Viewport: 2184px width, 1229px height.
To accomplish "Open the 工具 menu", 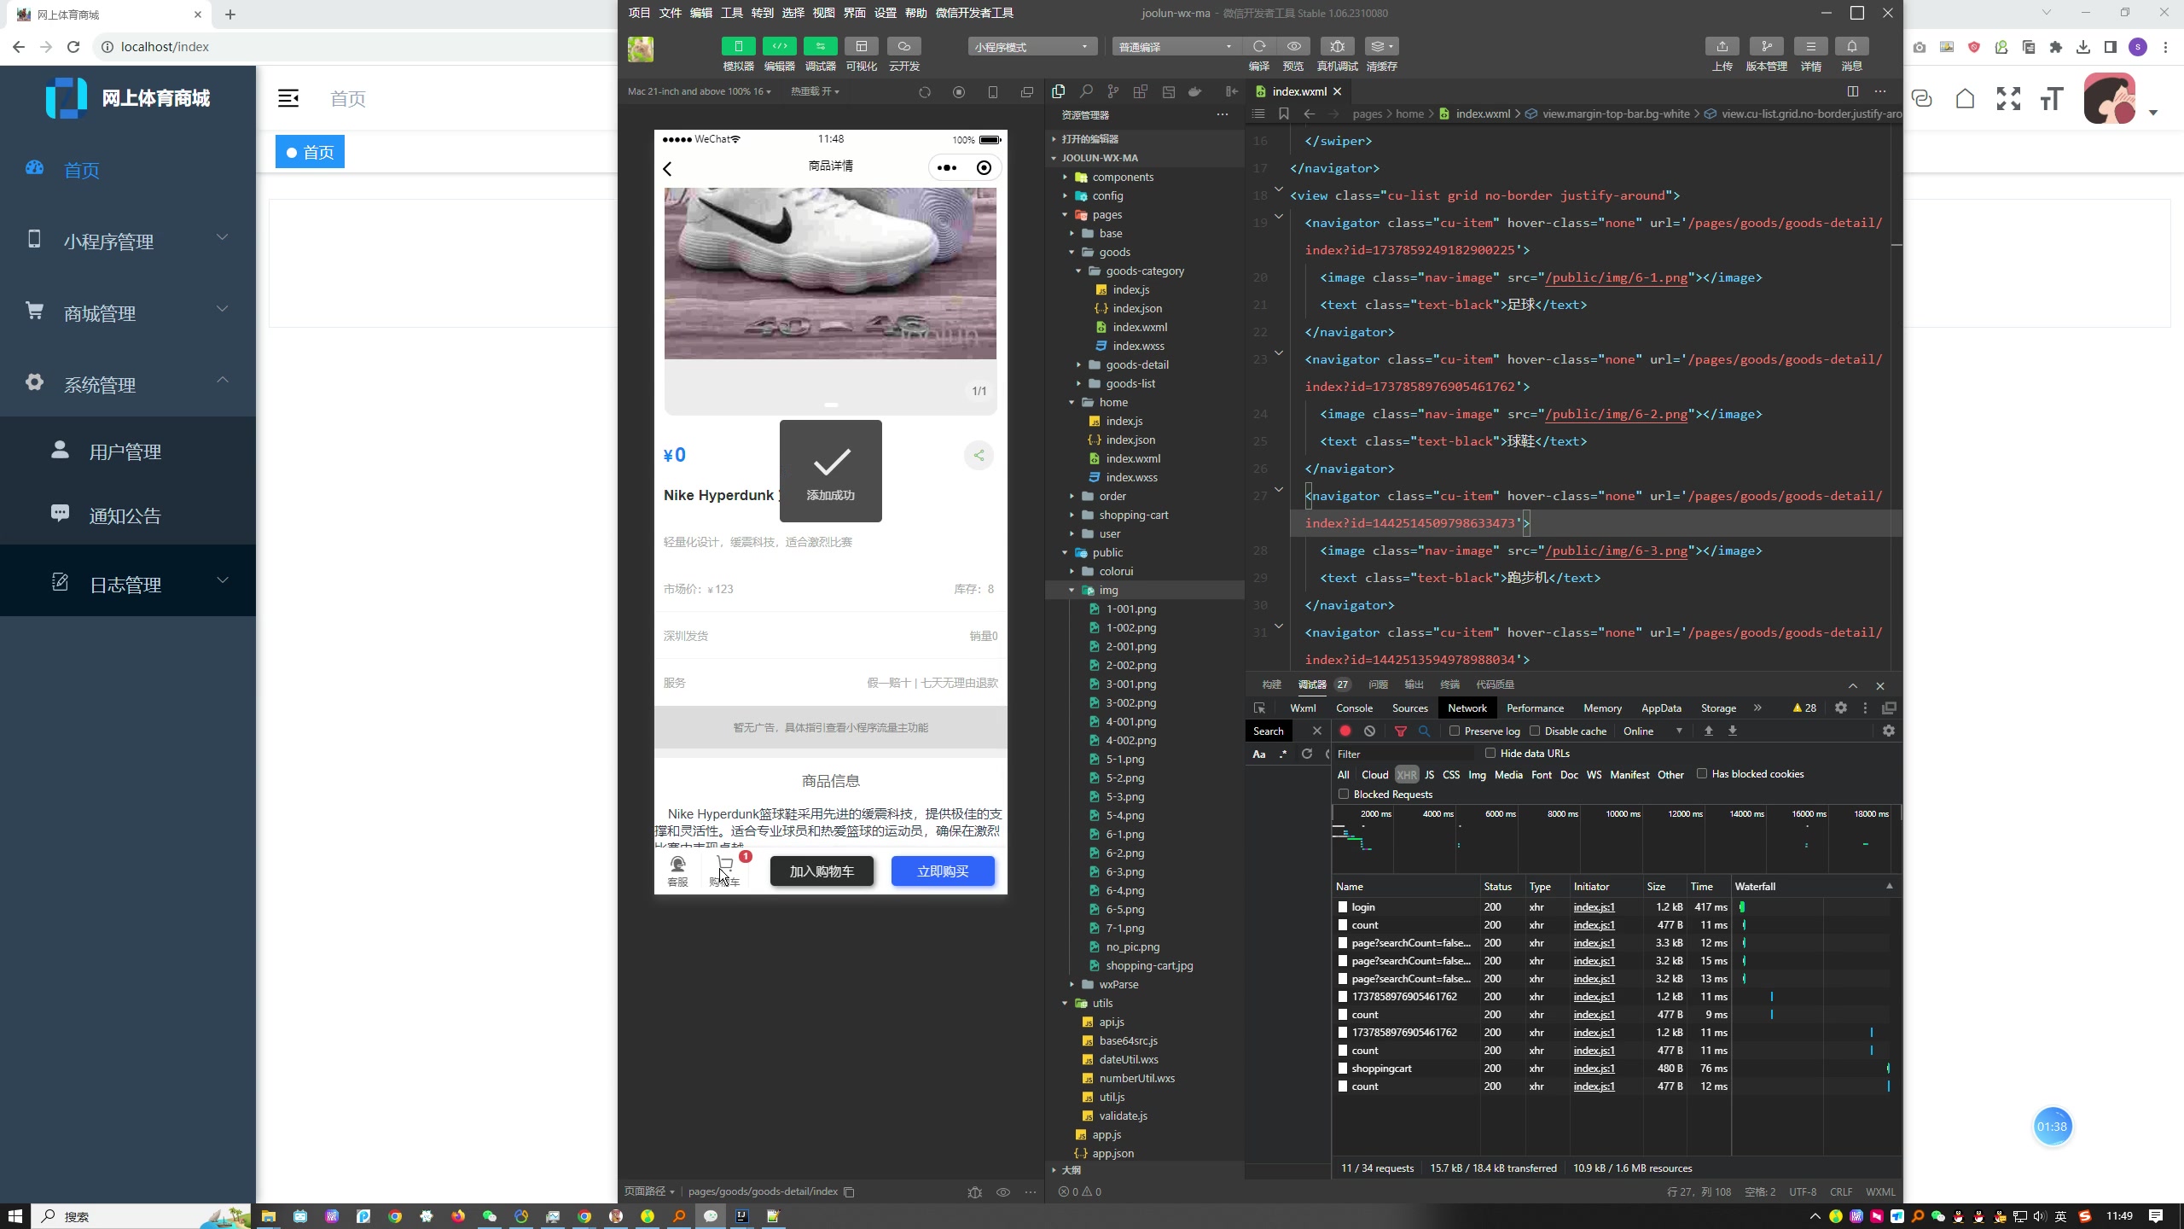I will pos(731,13).
